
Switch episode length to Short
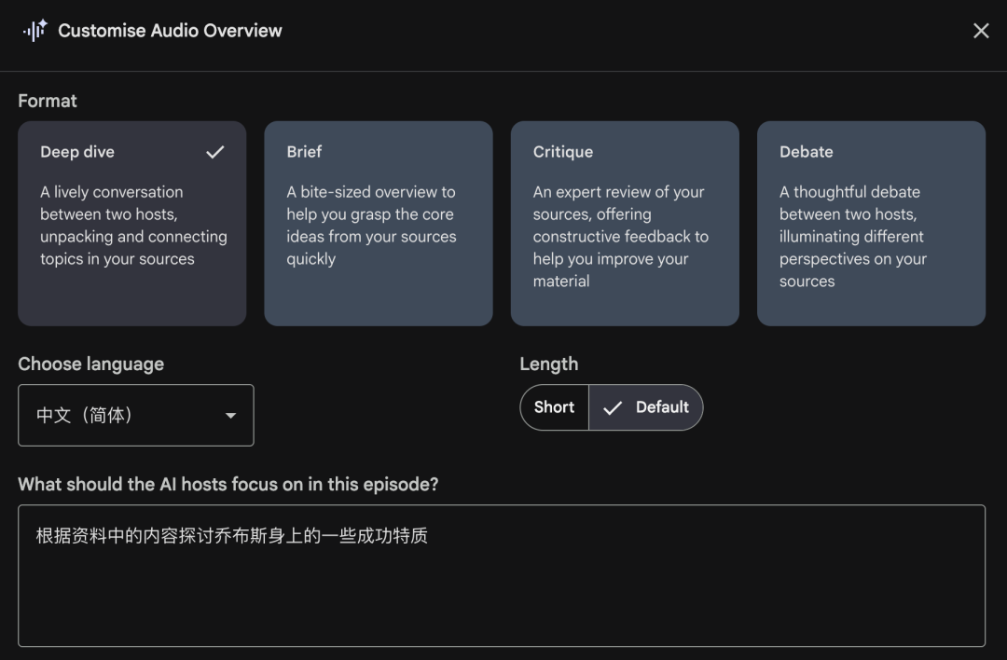(x=553, y=406)
